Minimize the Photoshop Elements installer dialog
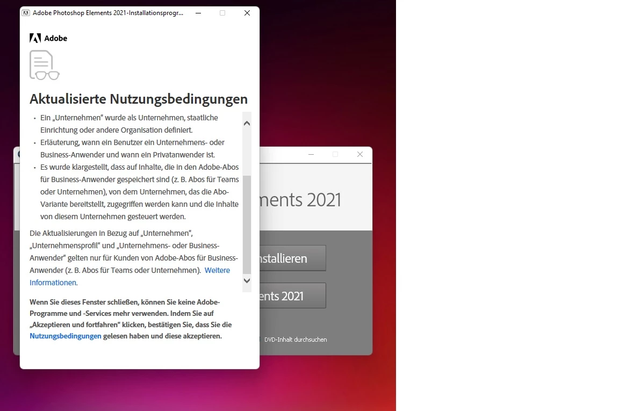The height and width of the screenshot is (411, 619). pos(198,13)
